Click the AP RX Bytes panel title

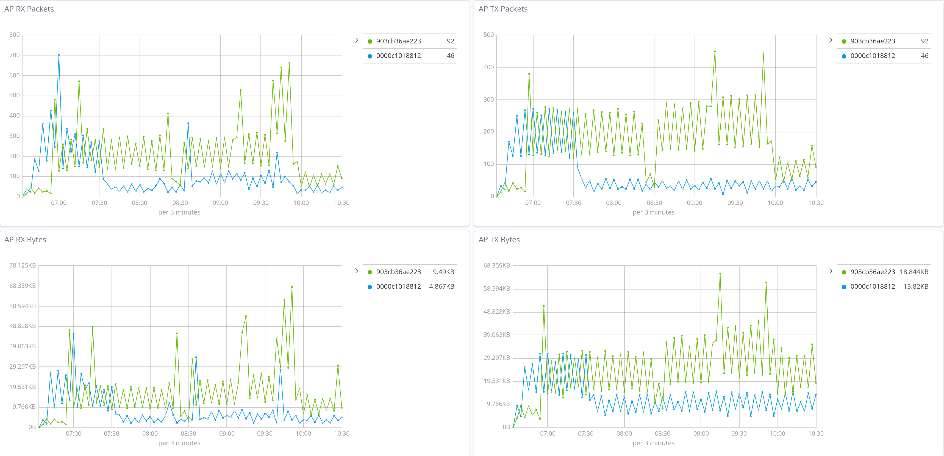tap(25, 240)
